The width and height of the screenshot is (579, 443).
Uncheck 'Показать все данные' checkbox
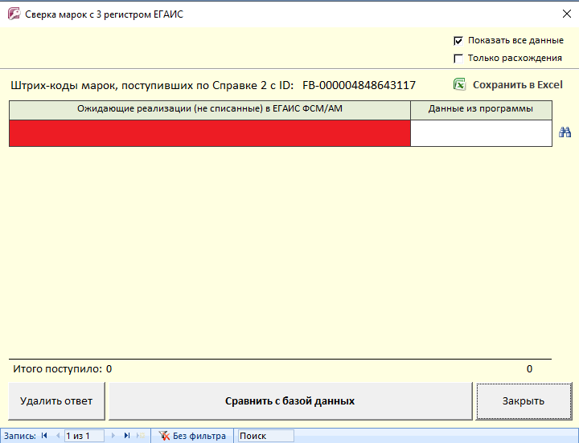(x=458, y=40)
